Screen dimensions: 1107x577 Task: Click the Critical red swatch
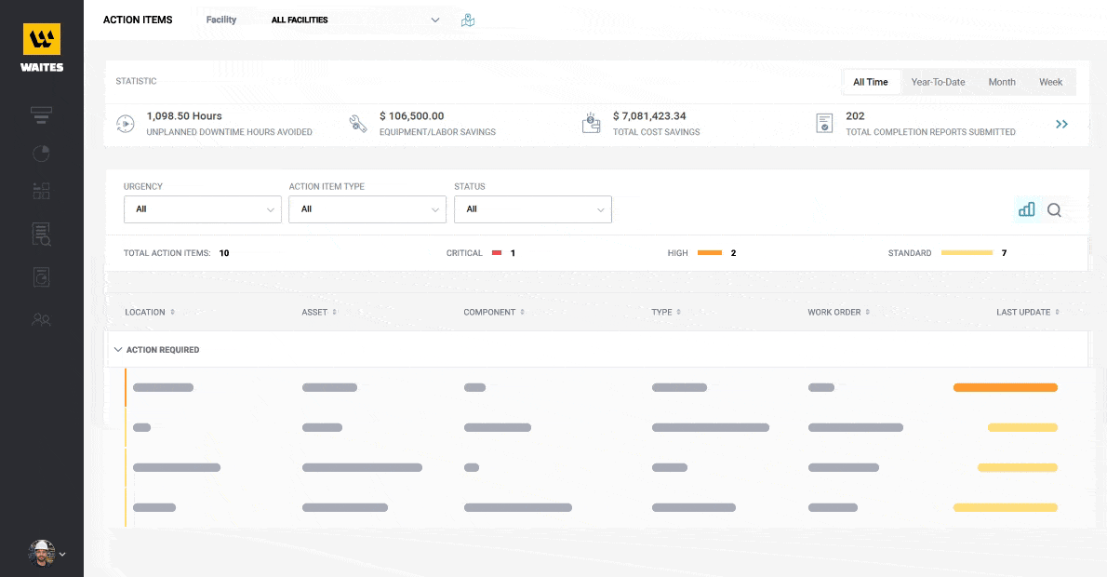coord(497,253)
